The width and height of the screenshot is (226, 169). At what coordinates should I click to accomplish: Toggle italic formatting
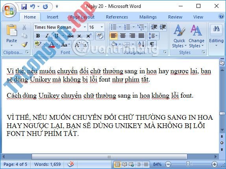coord(47,36)
